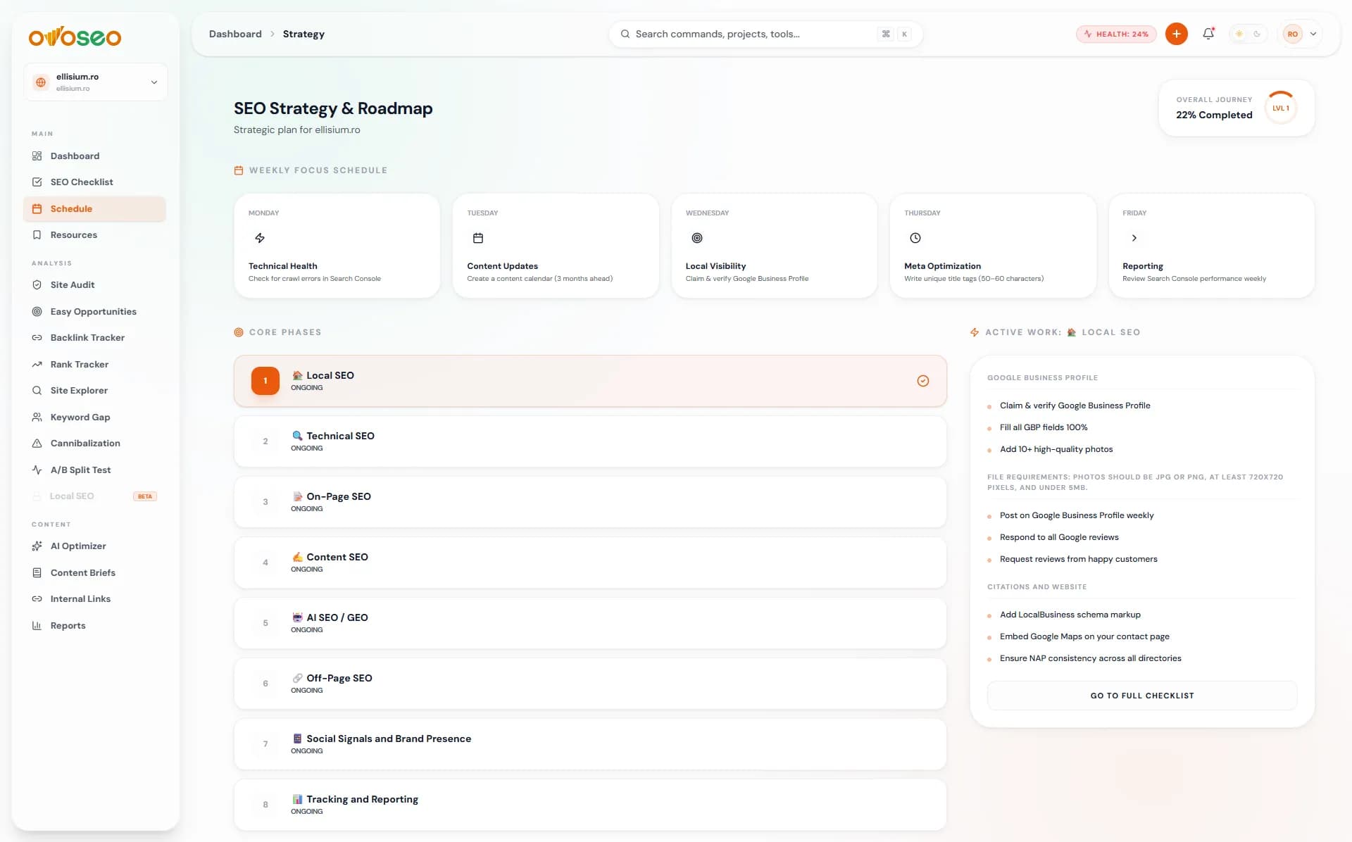Image resolution: width=1352 pixels, height=842 pixels.
Task: Expand the Technical SEO phase
Action: point(590,441)
